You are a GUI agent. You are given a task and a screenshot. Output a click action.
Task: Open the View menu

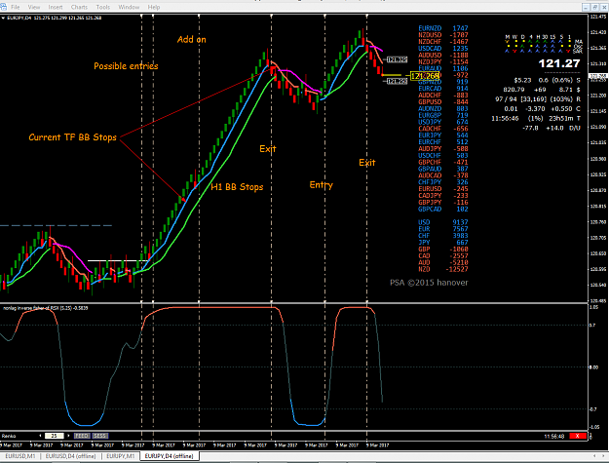(x=34, y=7)
